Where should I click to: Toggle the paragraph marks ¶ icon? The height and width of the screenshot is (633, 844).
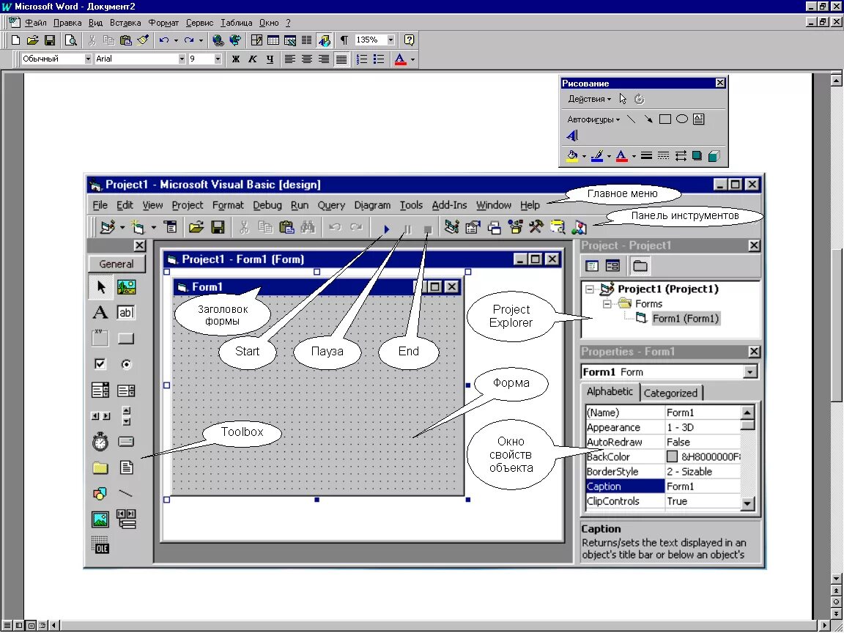(344, 40)
